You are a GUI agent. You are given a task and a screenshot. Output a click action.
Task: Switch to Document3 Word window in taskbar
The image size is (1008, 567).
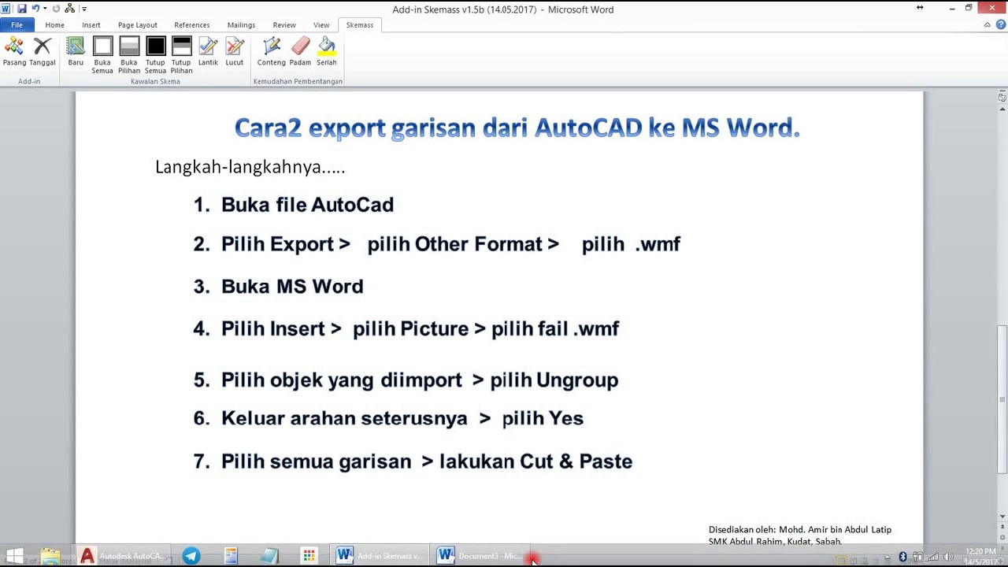[481, 556]
